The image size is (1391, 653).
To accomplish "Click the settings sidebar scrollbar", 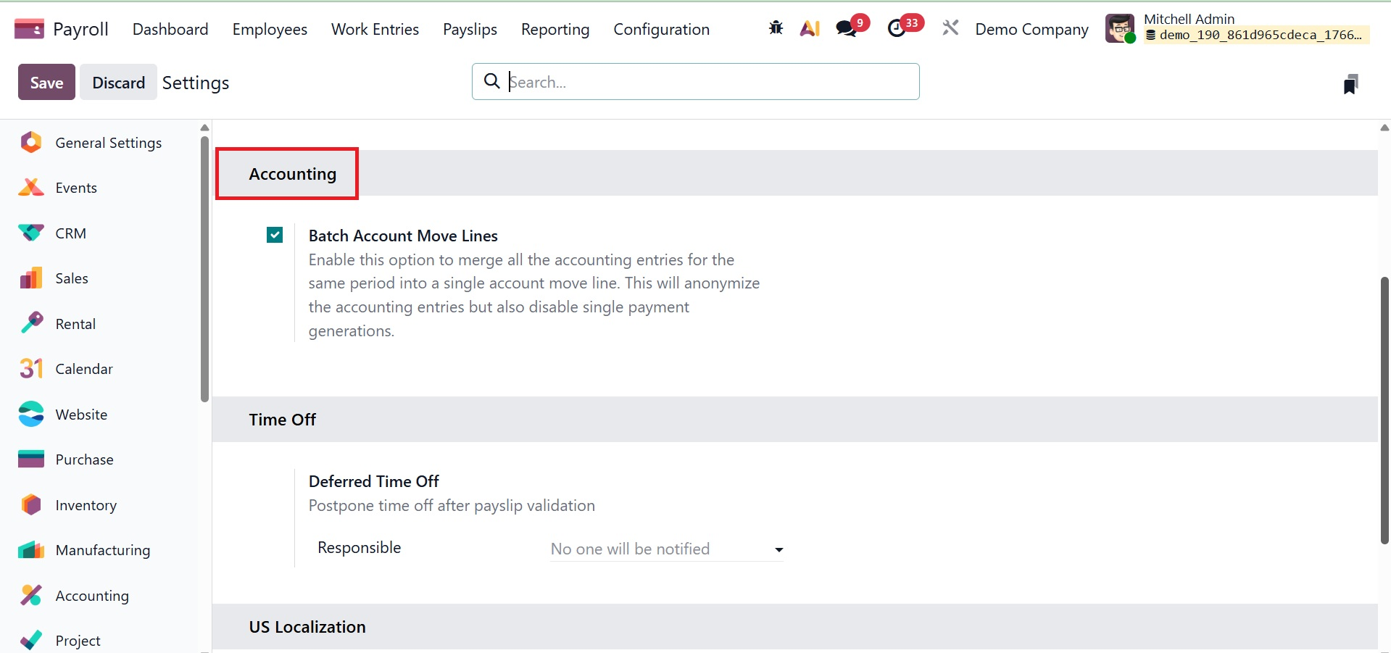I will pos(204,268).
